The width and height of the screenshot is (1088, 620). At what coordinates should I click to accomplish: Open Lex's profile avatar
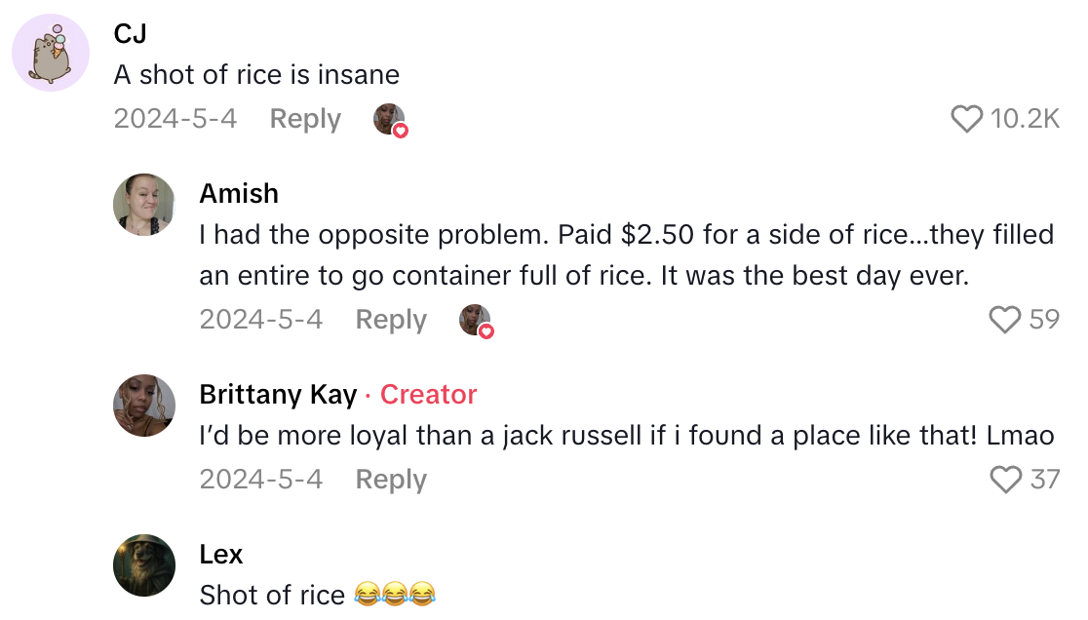(144, 565)
